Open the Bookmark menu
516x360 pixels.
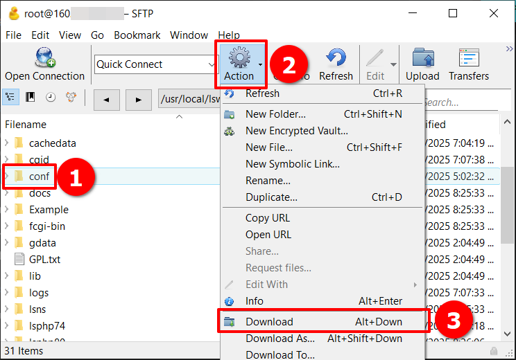pos(137,35)
